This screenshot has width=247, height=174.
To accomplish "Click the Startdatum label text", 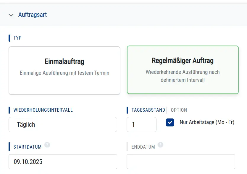I will 28,147.
